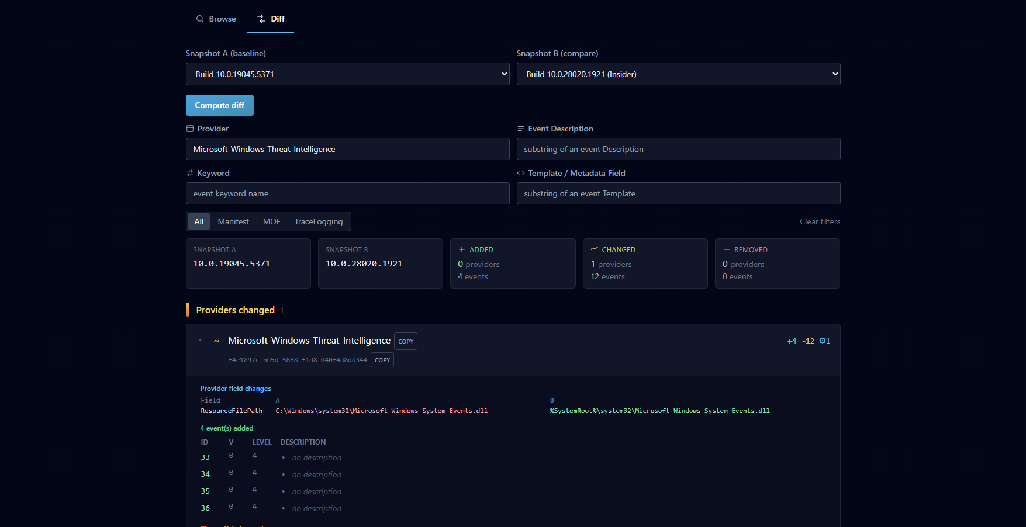
Task: Click the Provider field changes heading
Action: click(x=236, y=389)
